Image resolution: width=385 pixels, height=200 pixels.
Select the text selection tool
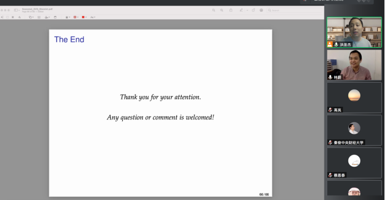2,17
